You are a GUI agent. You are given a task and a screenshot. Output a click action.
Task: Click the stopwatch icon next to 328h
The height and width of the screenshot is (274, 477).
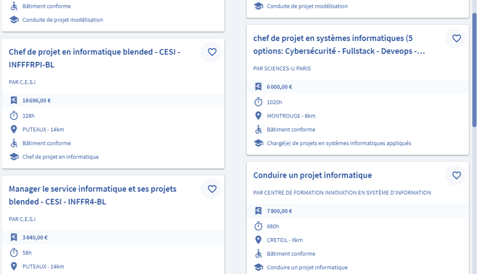(14, 115)
